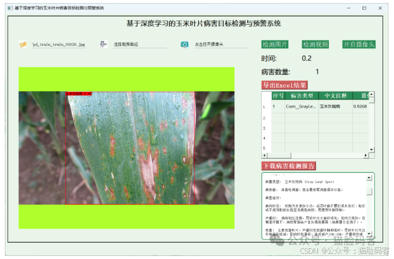Image resolution: width=394 pixels, height=259 pixels.
Task: Click the 时间 value 0.2
Action: point(306,59)
